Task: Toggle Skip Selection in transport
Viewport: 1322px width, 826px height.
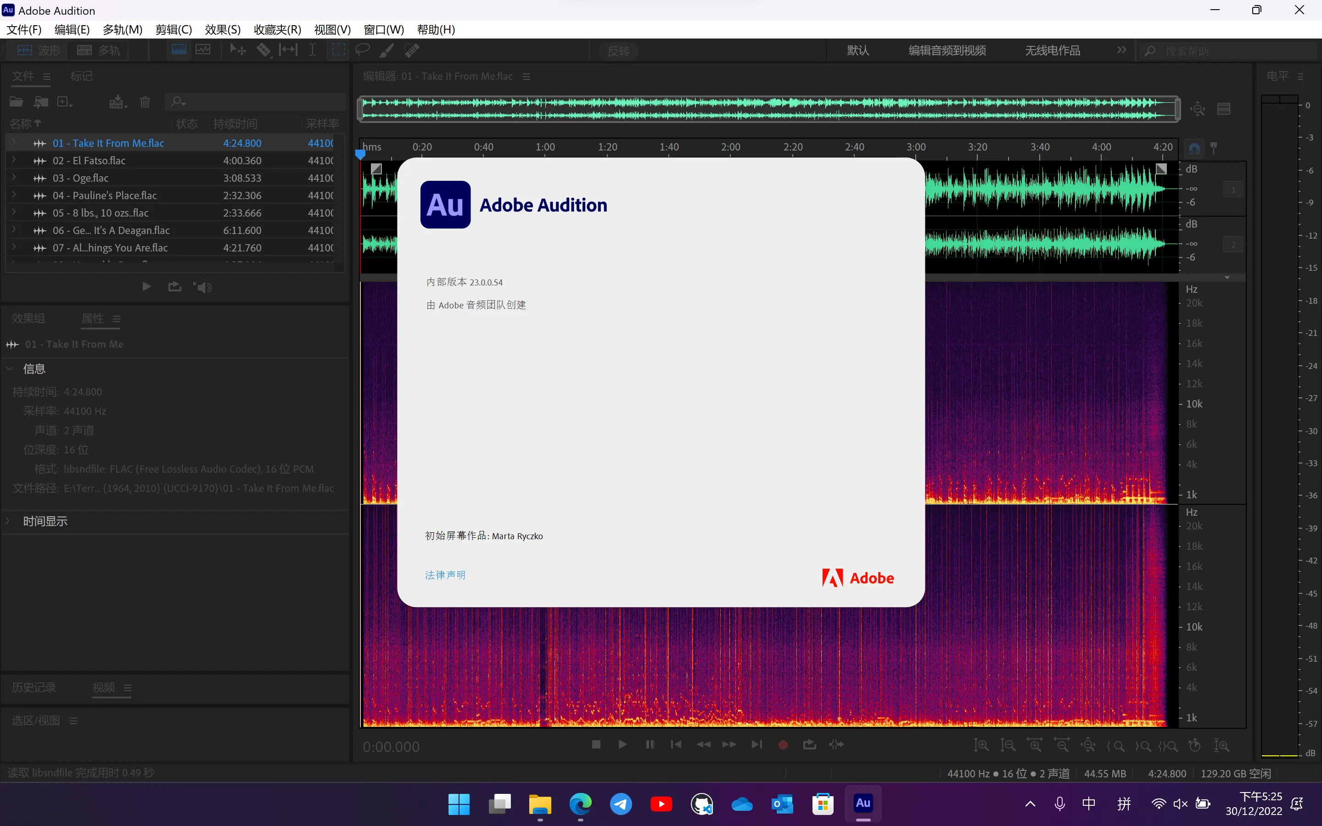Action: point(836,744)
